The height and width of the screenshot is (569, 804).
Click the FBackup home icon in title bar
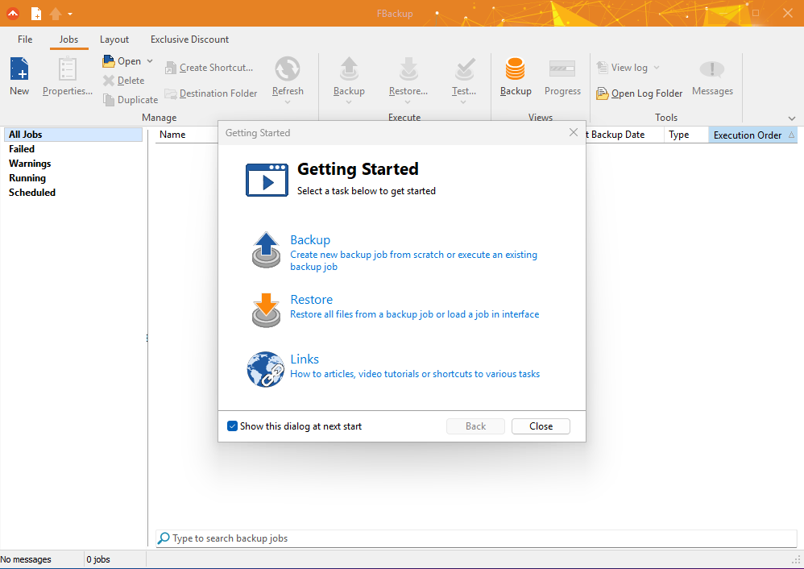click(13, 13)
